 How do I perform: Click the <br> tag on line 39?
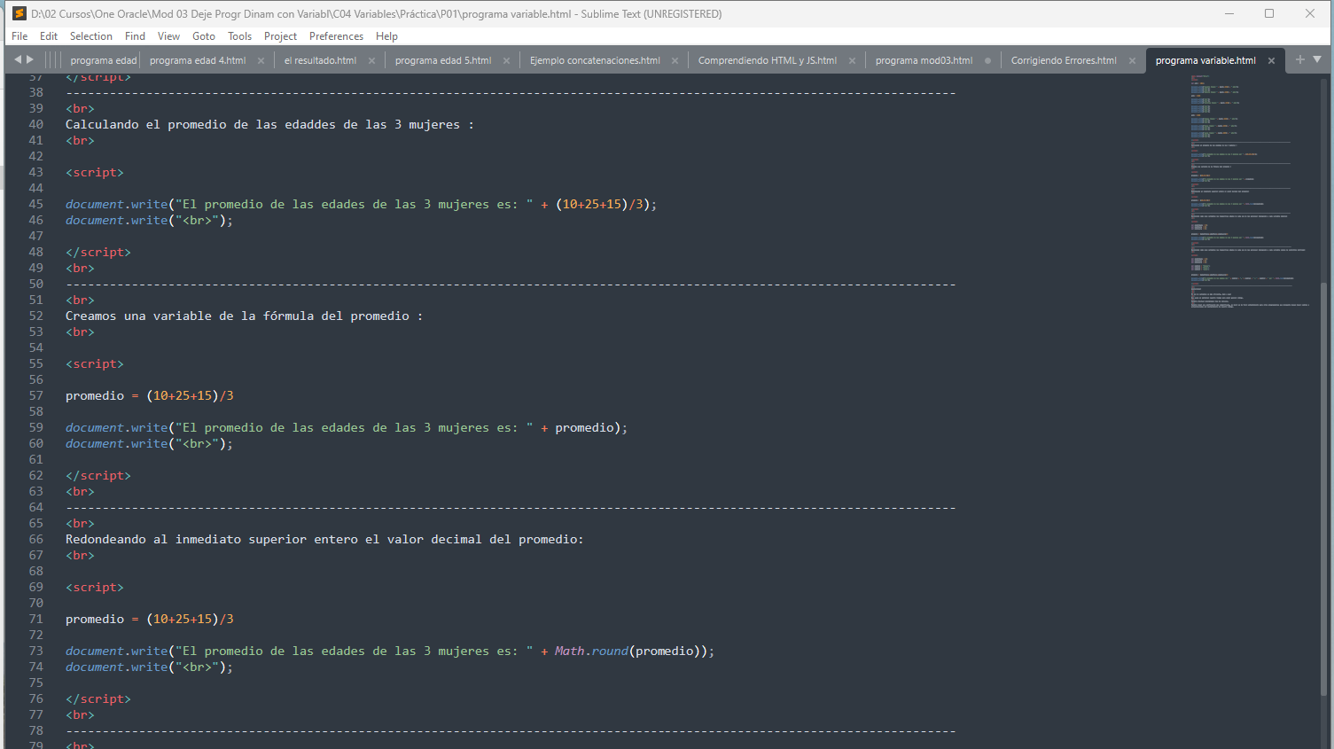(x=80, y=108)
